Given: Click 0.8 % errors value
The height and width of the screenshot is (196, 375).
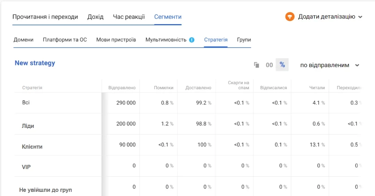Looking at the screenshot, I should pos(167,103).
